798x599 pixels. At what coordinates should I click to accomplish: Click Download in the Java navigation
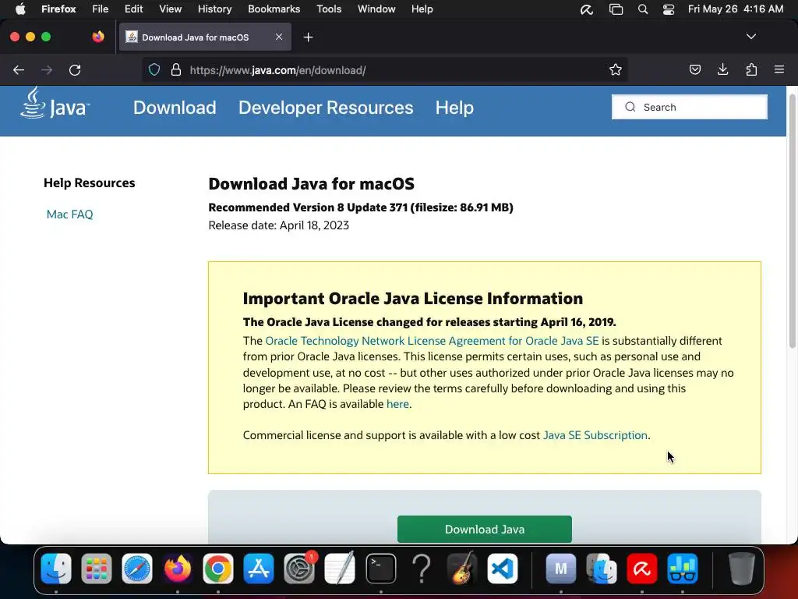(175, 108)
